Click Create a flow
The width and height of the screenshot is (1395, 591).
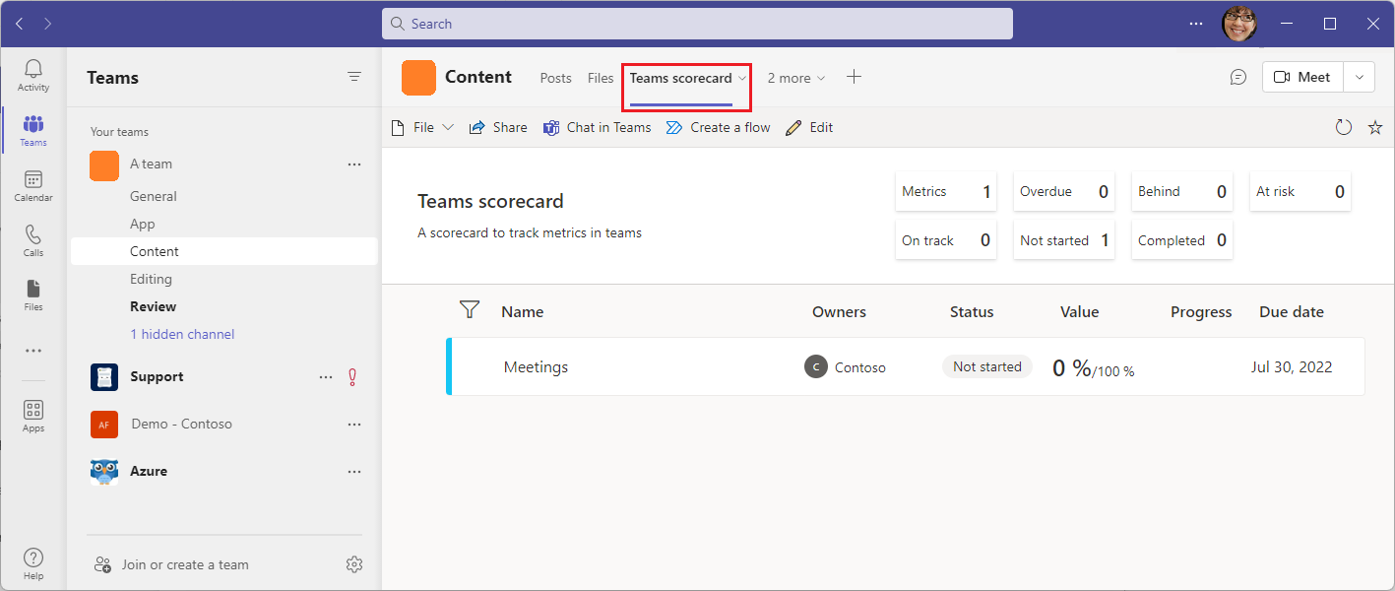tap(719, 127)
